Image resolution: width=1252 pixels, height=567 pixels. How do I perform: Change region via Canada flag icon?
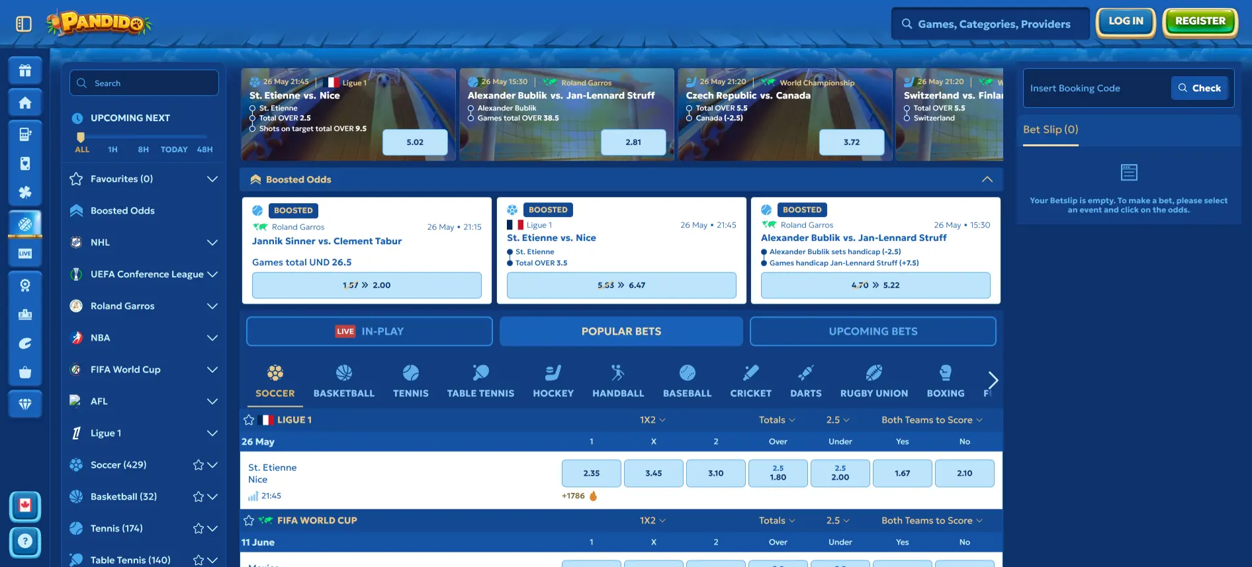pos(25,506)
